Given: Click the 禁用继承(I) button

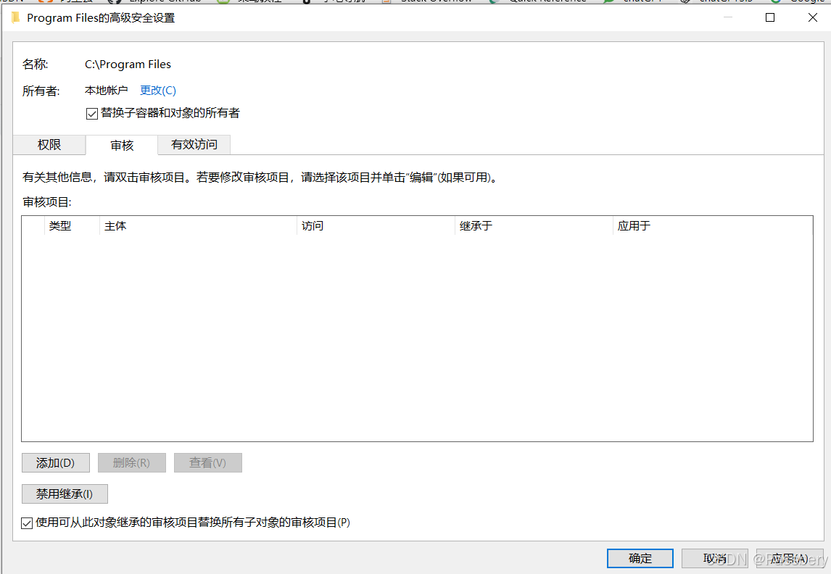Looking at the screenshot, I should [x=65, y=494].
